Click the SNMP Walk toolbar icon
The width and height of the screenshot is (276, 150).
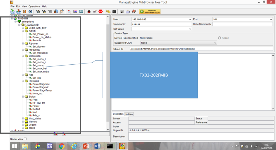(x=56, y=12)
